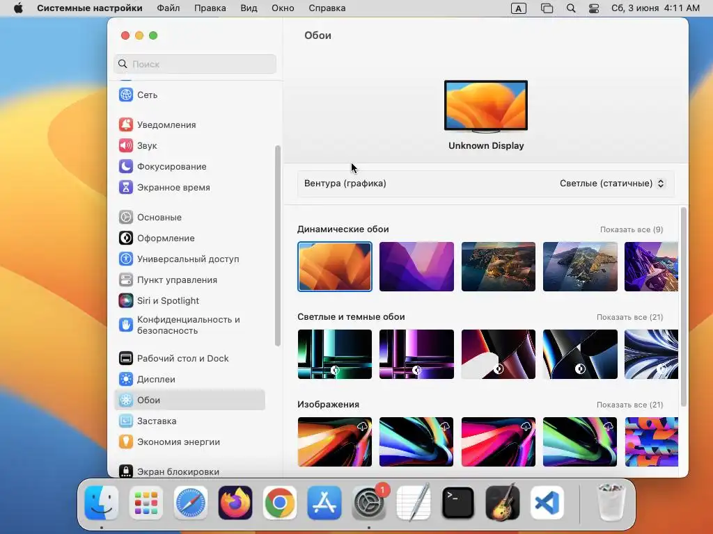
Task: Open Экономия энергии bulb icon
Action: click(126, 442)
